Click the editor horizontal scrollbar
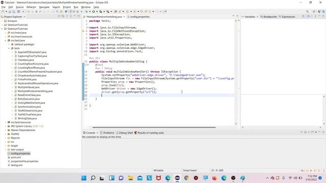 (x=154, y=128)
